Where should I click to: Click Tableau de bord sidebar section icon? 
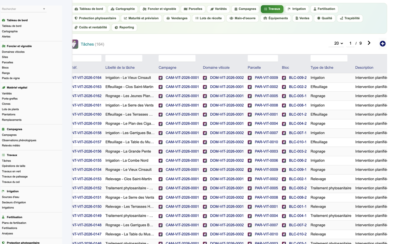pyautogui.click(x=4, y=20)
